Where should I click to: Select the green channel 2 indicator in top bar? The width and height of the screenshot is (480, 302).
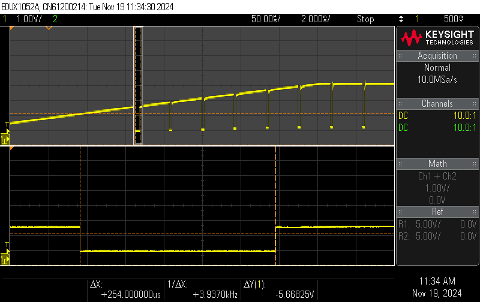(55, 19)
